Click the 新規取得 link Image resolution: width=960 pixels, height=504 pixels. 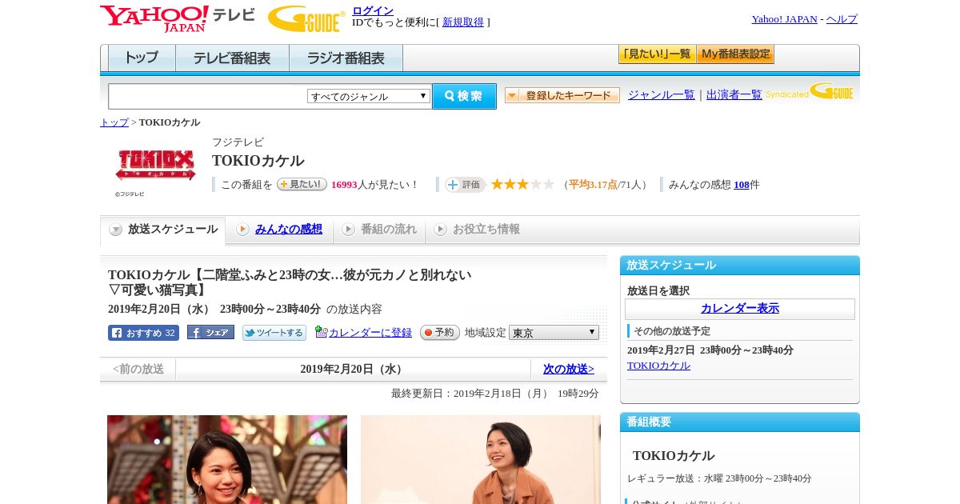[463, 22]
